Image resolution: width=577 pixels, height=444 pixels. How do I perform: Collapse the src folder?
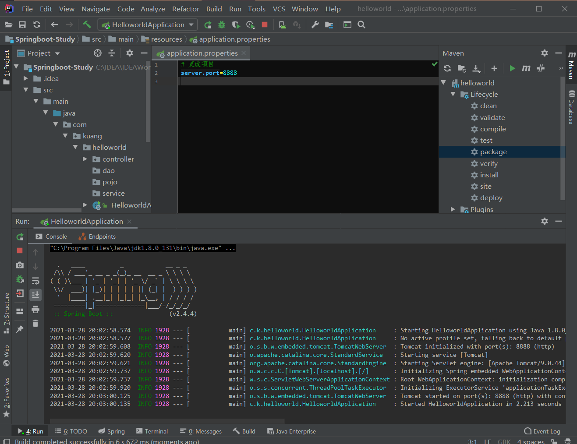[26, 90]
